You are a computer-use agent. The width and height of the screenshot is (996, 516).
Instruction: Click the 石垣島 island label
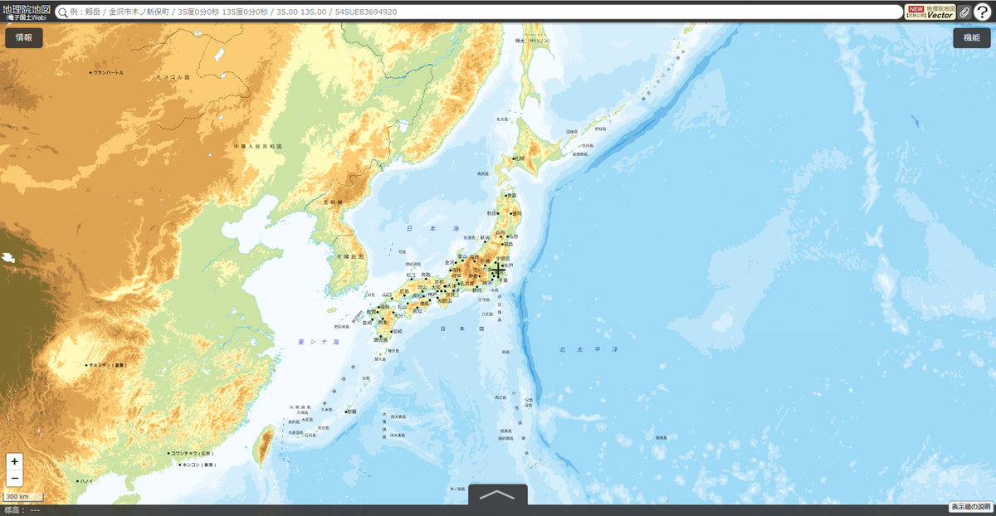(x=310, y=434)
